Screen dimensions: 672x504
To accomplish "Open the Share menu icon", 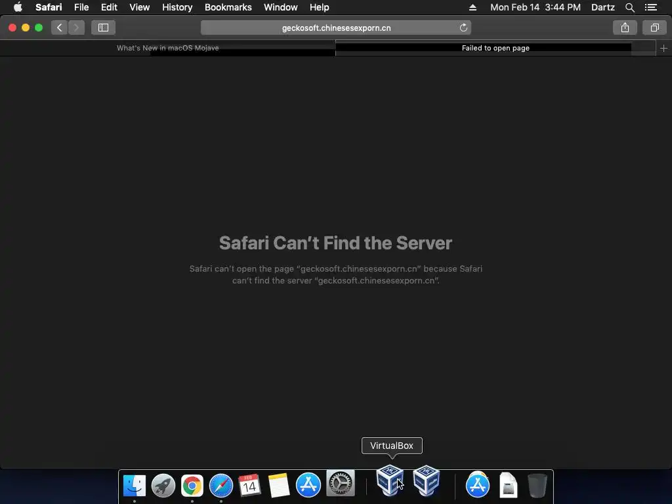I will point(625,28).
